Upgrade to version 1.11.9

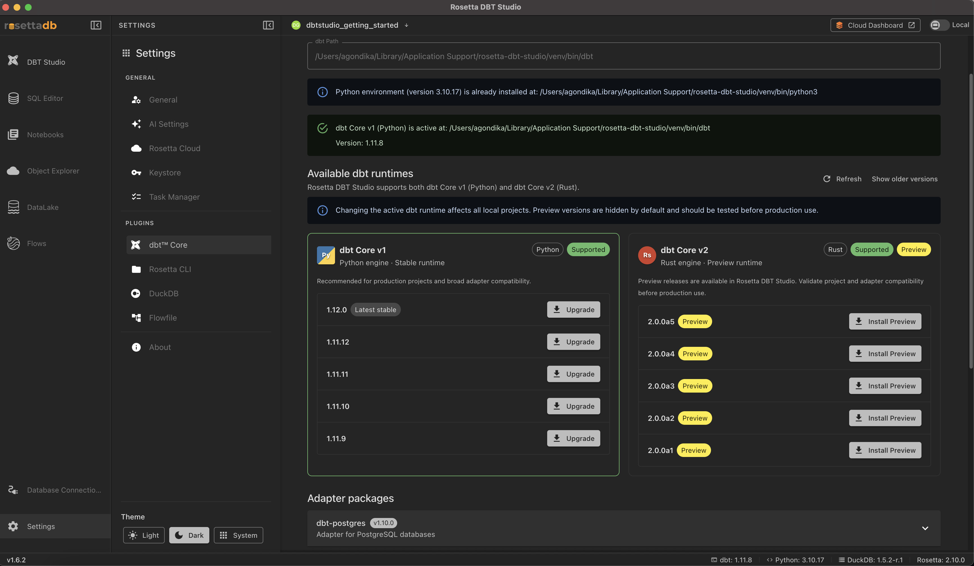pyautogui.click(x=573, y=439)
